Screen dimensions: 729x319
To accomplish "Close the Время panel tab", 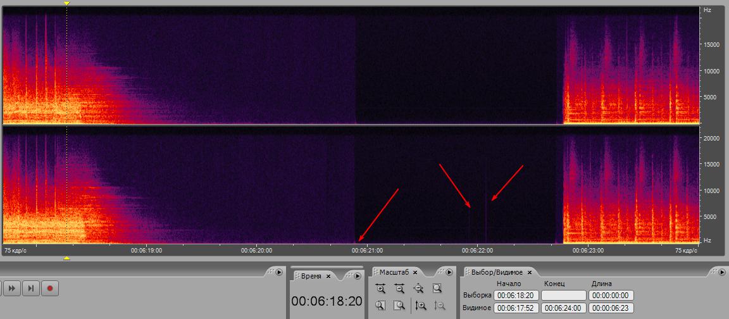I will (x=328, y=276).
